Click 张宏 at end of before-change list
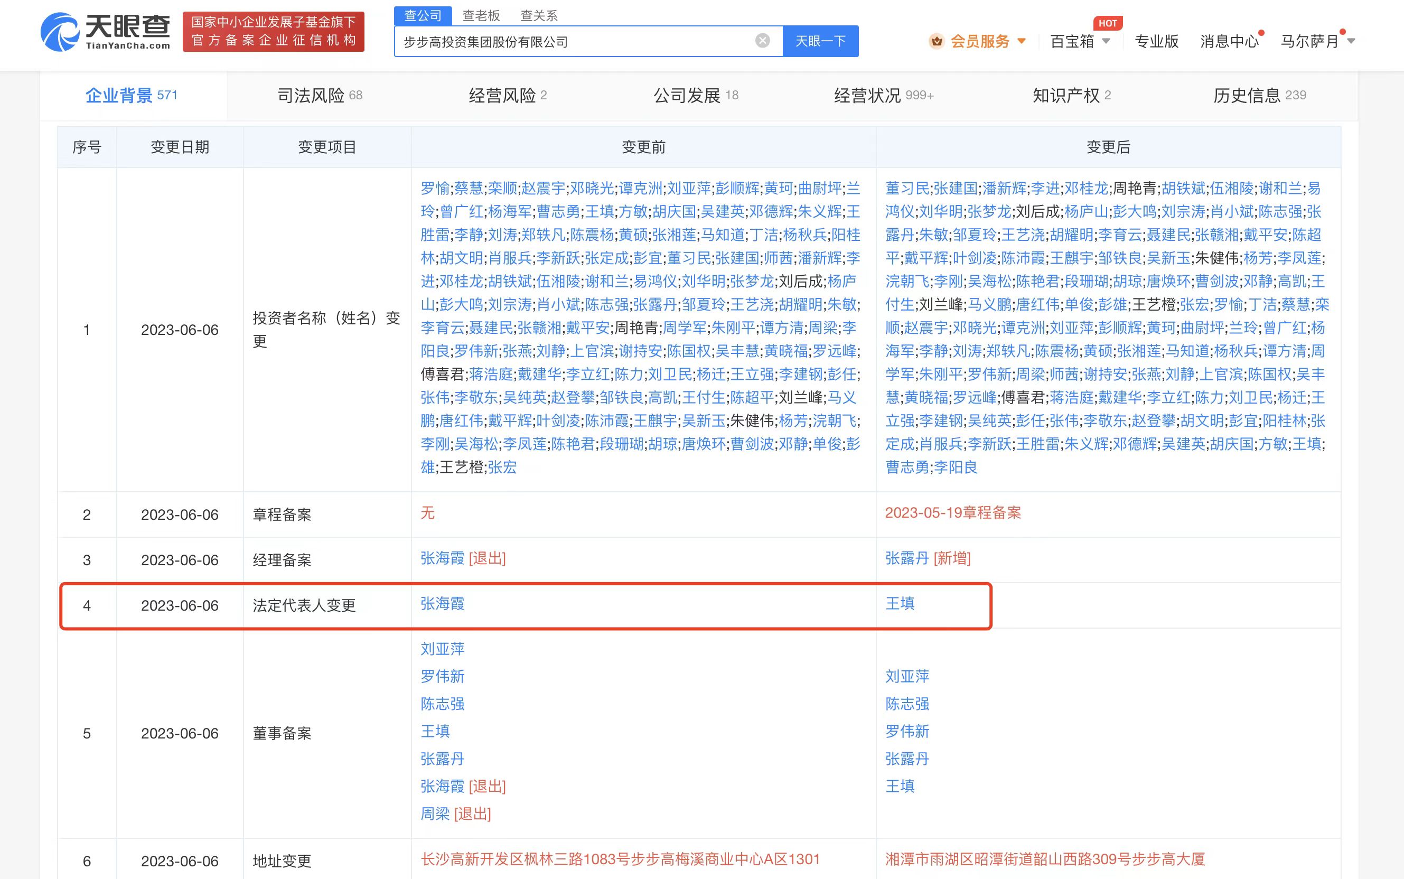Viewport: 1404px width, 879px height. [503, 467]
